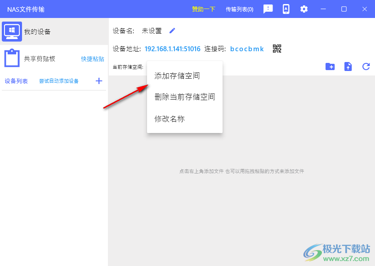This screenshot has height=266, width=375.
Task: Click 尝试自动添加设备 link
Action: tap(59, 81)
